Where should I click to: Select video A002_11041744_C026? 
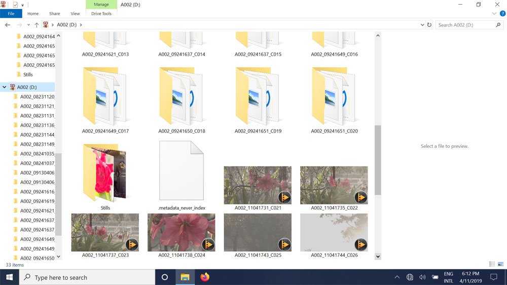pyautogui.click(x=334, y=235)
